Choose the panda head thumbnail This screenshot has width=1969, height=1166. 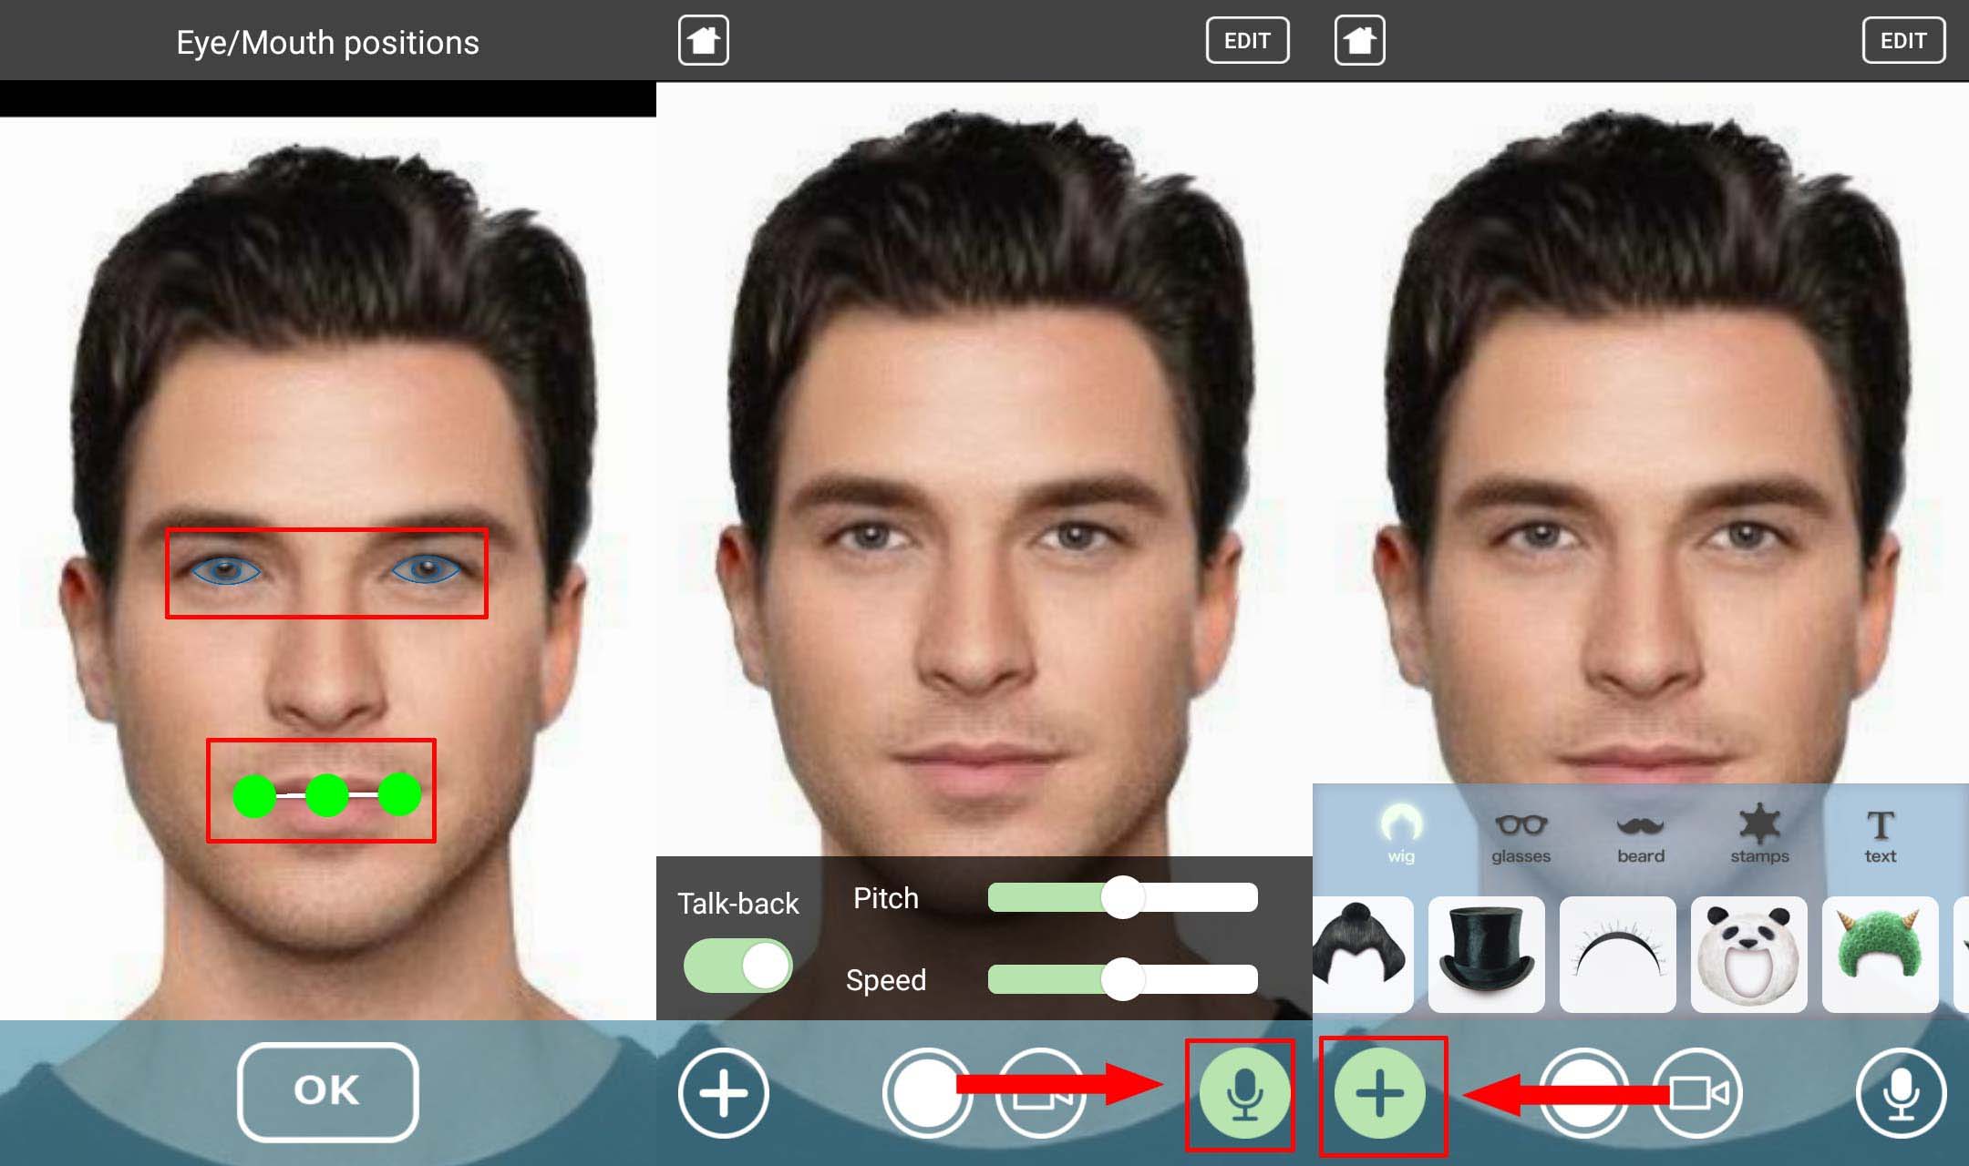pos(1748,954)
